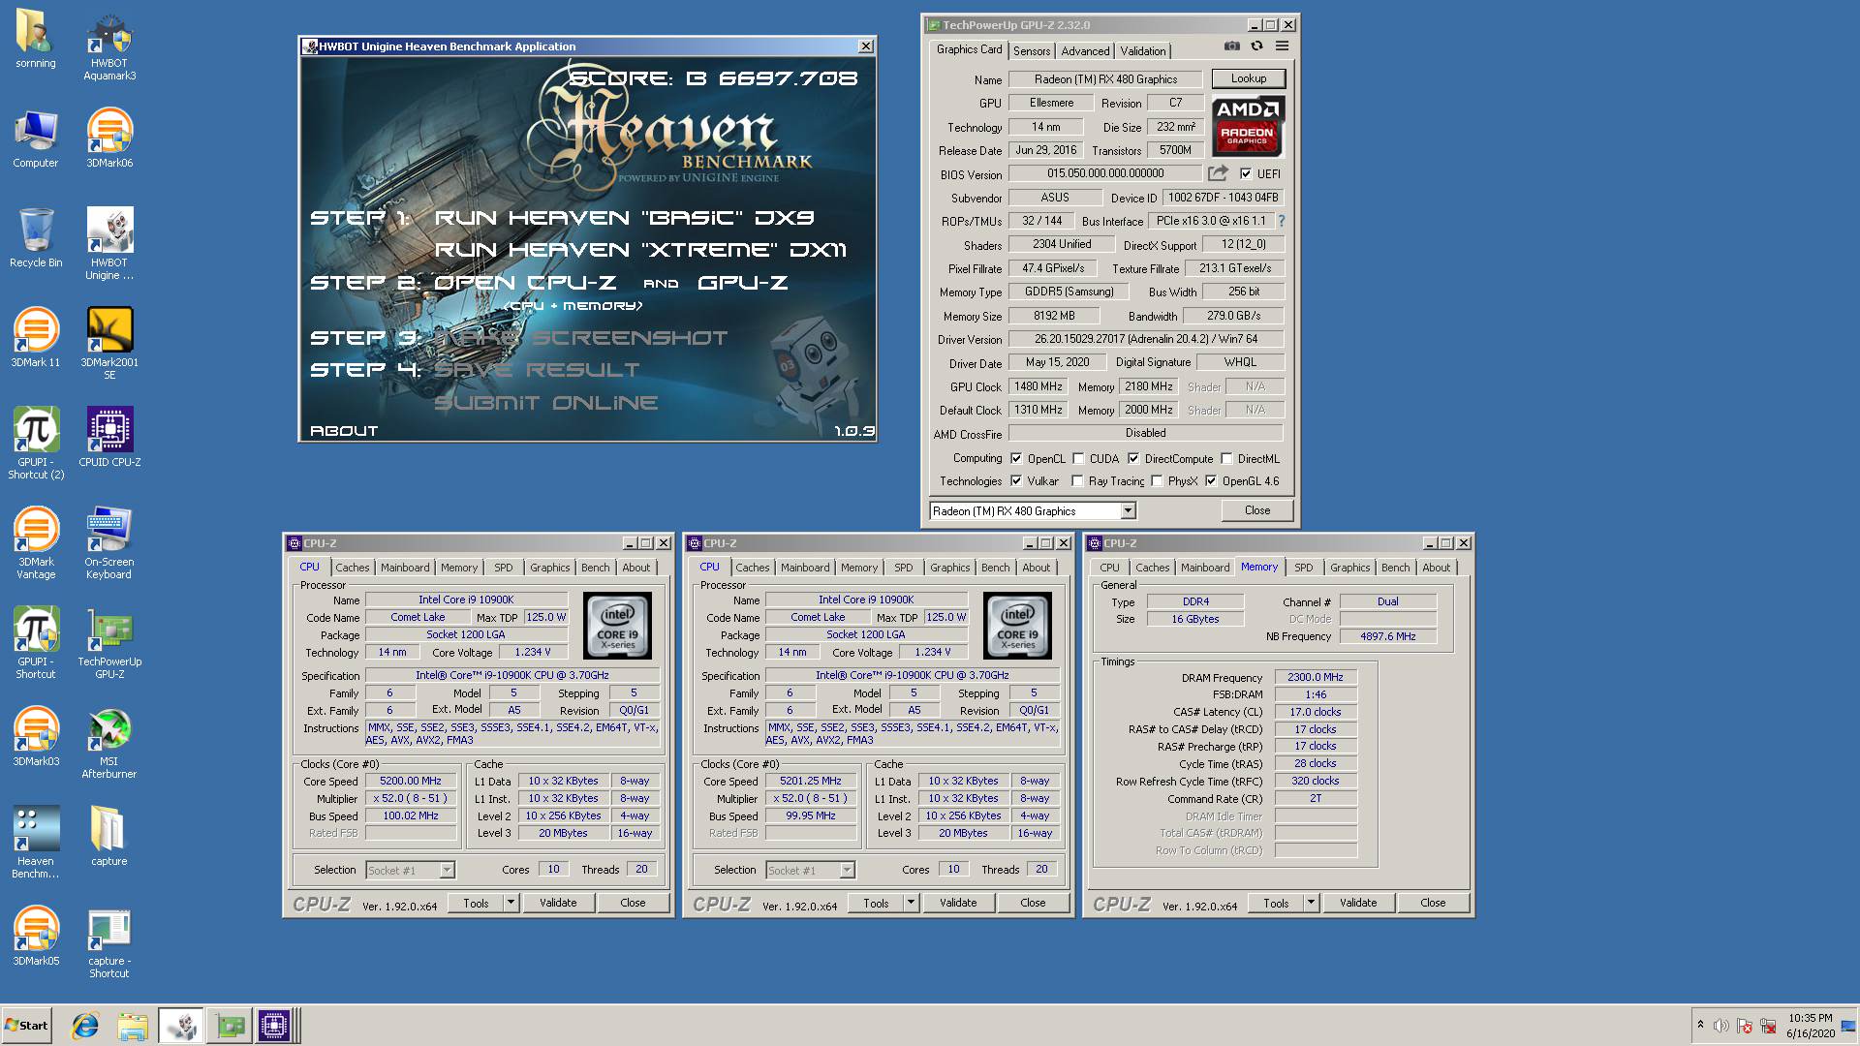Switch to Sensors tab in GPU-Z
Image resolution: width=1860 pixels, height=1046 pixels.
coord(1032,51)
